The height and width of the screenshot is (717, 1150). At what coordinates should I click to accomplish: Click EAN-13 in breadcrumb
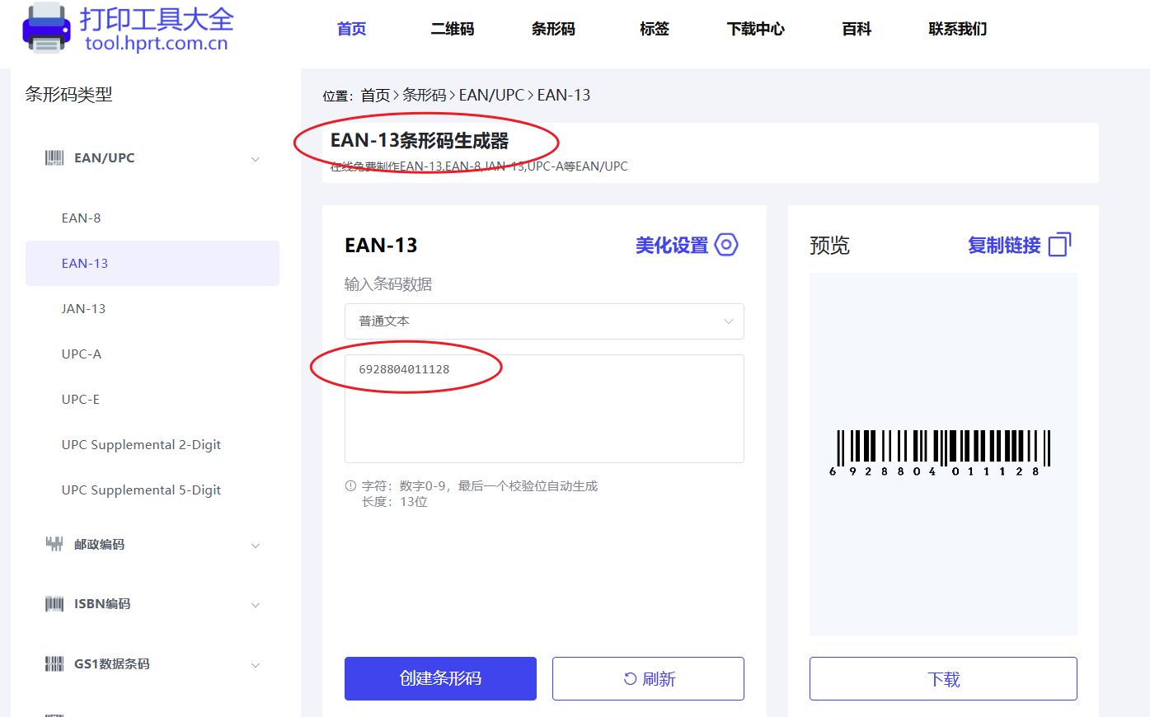564,95
